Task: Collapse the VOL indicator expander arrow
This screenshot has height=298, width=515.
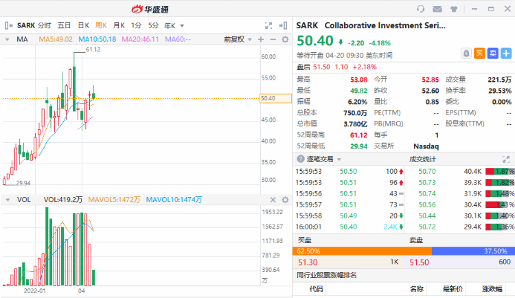Action: 8,200
